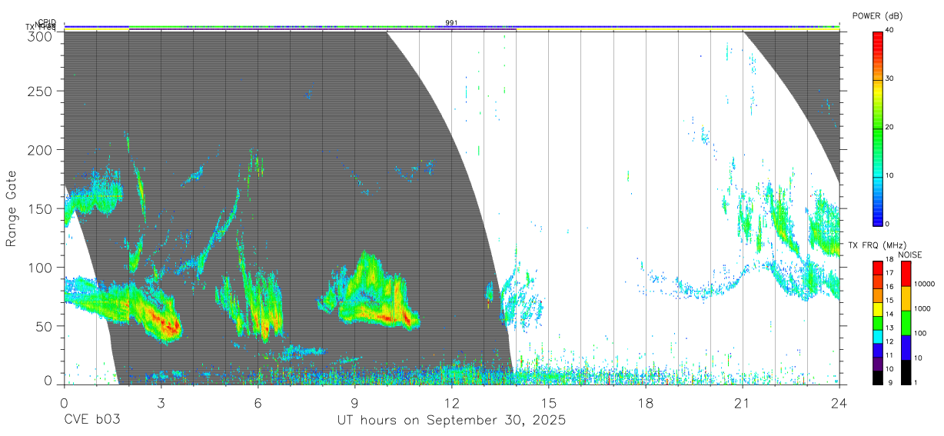944x436 pixels.
Task: Click the 300 tick on Range Gate axis
Action: tap(42, 36)
